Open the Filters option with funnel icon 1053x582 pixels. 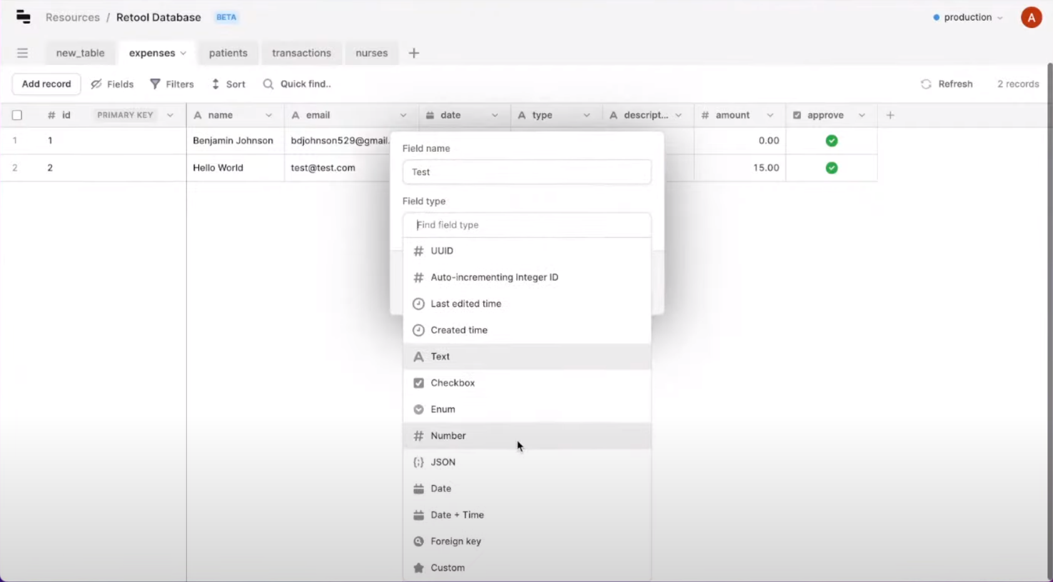(154, 84)
